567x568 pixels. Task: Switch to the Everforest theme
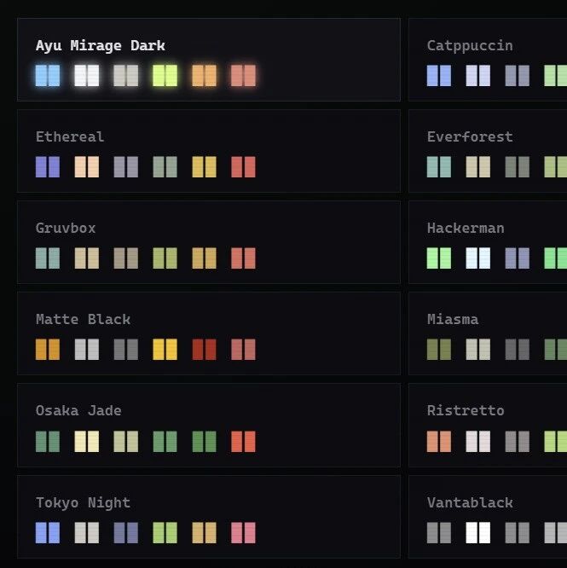point(488,151)
